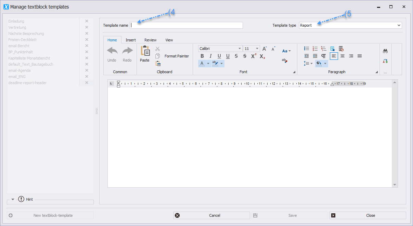Click the Multilevel list icon
The height and width of the screenshot is (226, 413).
pos(324,49)
